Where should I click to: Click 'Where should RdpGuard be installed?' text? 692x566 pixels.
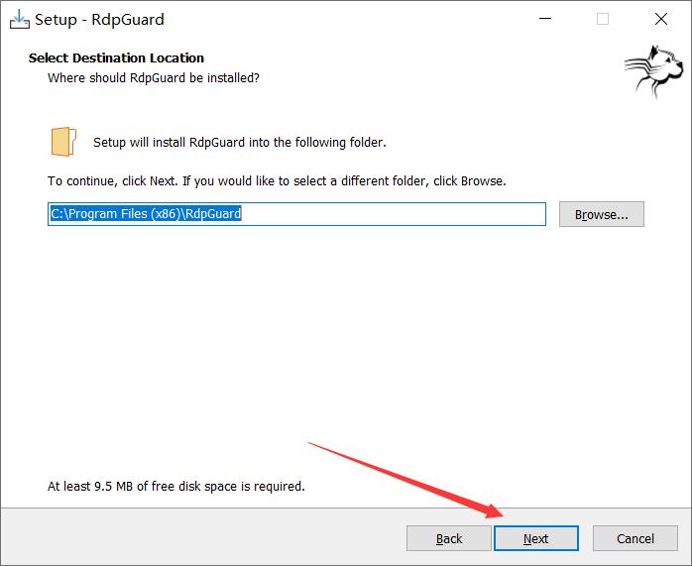click(x=153, y=77)
